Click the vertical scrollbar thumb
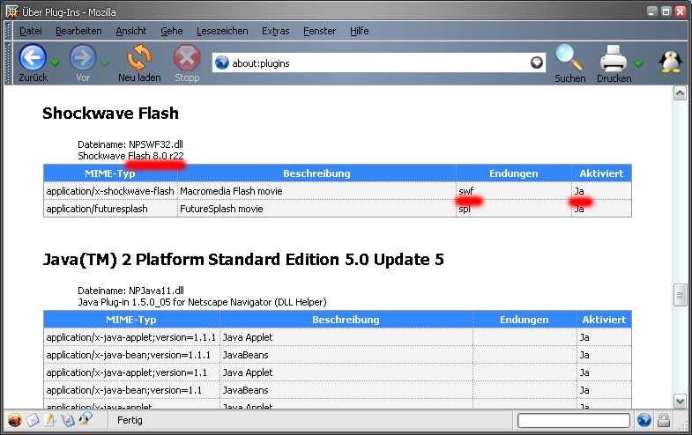 click(680, 295)
